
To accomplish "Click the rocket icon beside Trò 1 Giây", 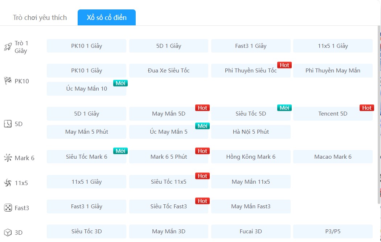I will [8, 47].
